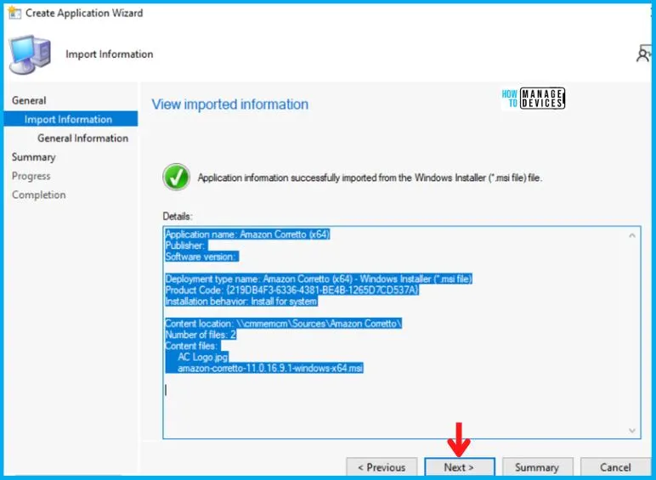
Task: Click the 'AC Logo.jpg' file entry
Action: [x=202, y=357]
